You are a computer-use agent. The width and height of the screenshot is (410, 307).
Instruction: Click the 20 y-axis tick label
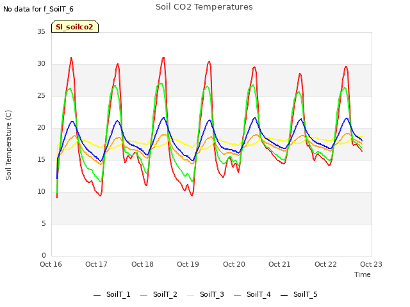coord(41,128)
